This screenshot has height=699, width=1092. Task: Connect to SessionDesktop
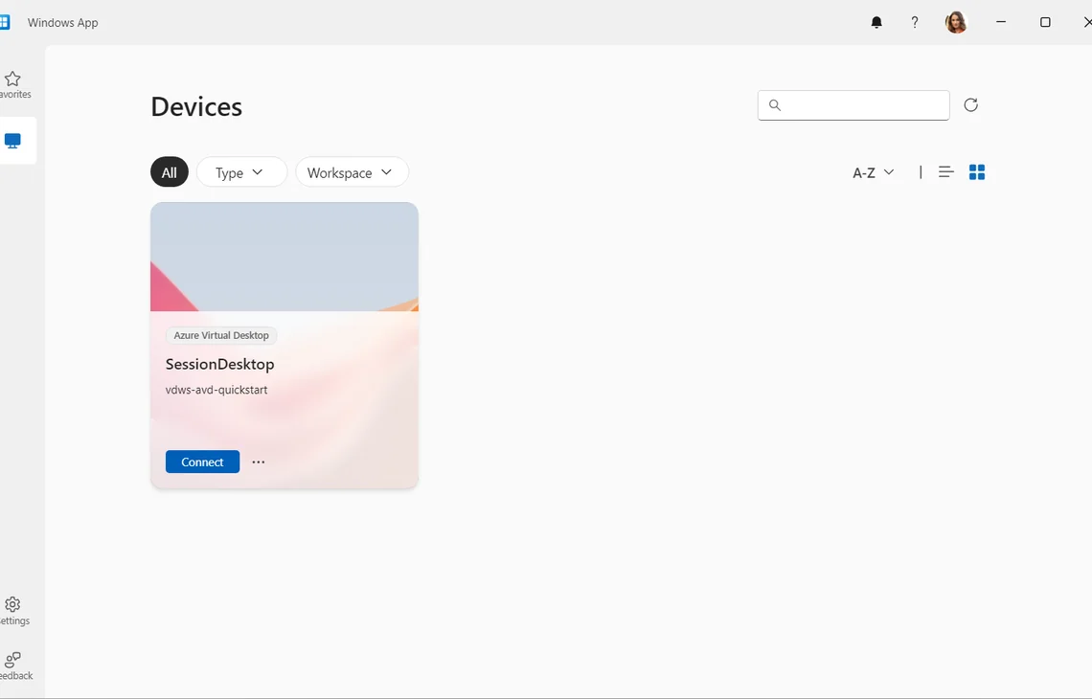pyautogui.click(x=203, y=462)
